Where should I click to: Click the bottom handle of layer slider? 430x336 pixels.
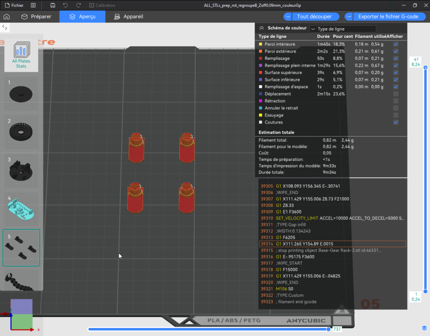(425, 291)
